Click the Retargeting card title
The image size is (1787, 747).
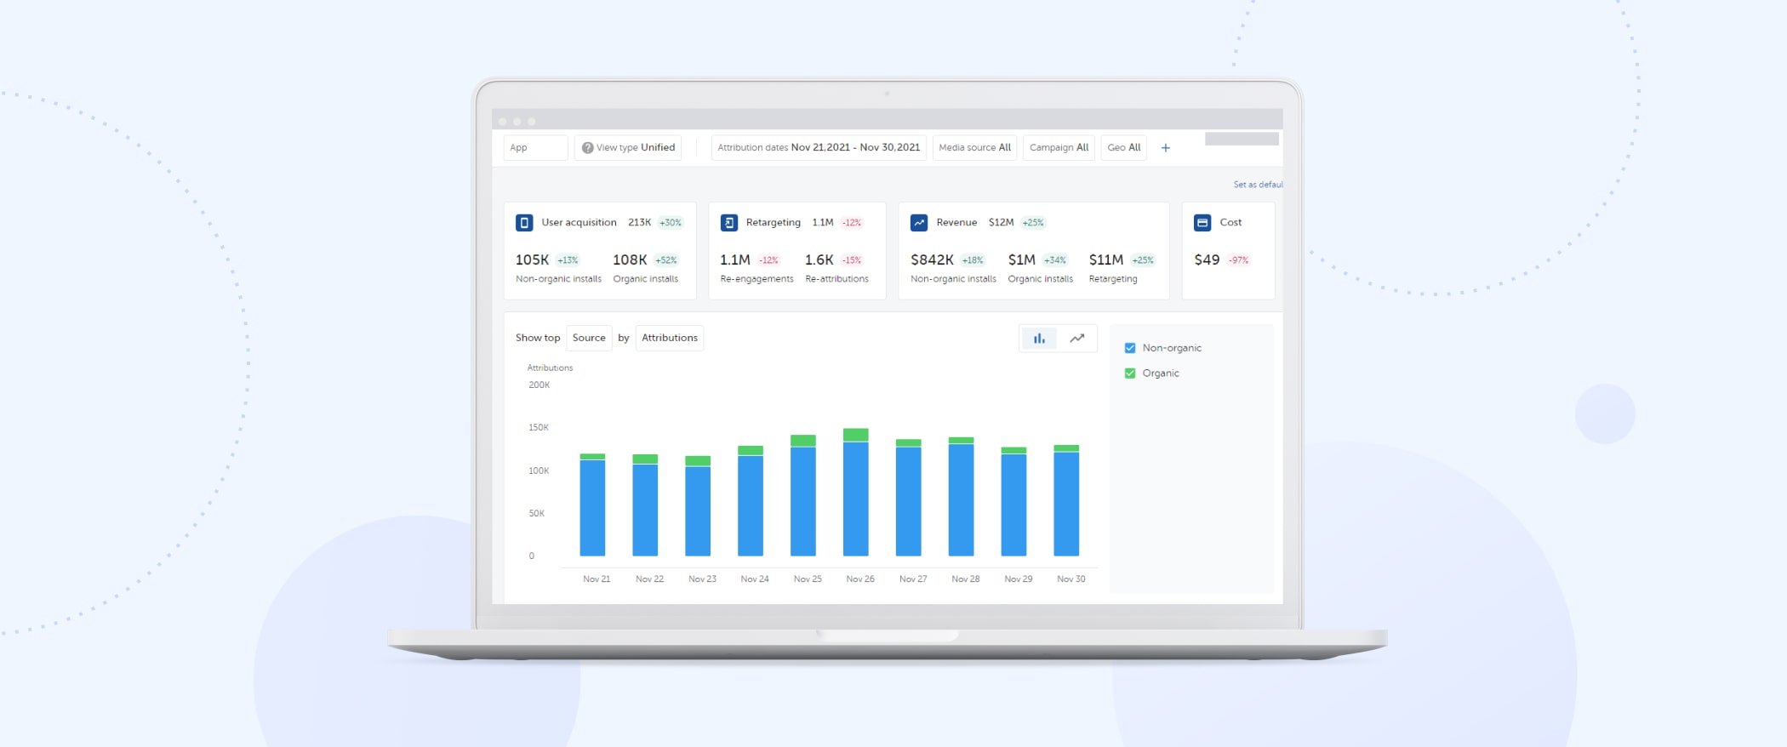[x=773, y=223]
